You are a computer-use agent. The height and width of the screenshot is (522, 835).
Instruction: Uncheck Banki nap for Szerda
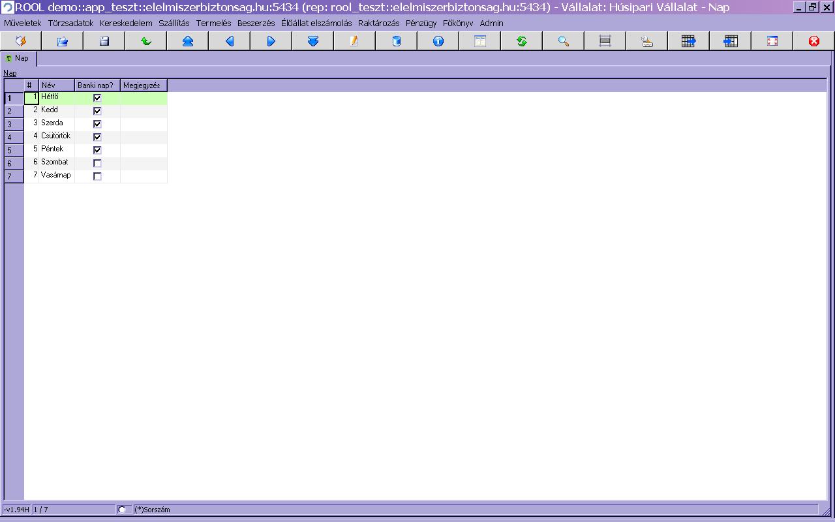coord(97,124)
